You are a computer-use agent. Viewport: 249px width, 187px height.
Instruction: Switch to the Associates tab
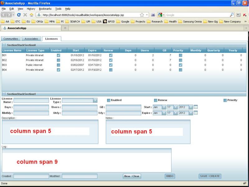click(31, 39)
